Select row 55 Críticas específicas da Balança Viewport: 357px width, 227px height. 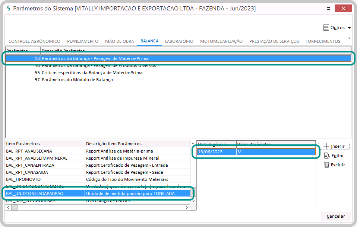pos(178,73)
